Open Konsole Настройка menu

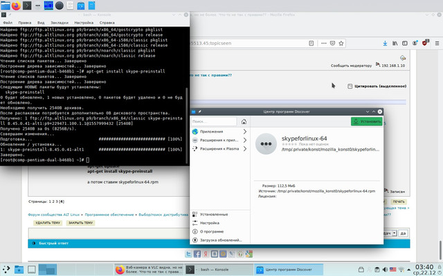point(84,23)
